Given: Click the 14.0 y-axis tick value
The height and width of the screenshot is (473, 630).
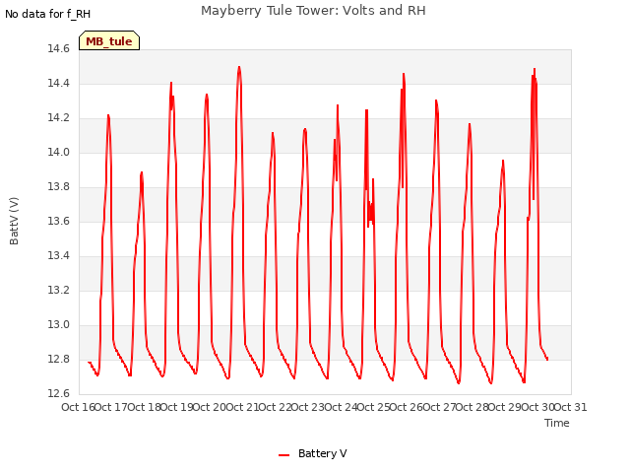Looking at the screenshot, I should pyautogui.click(x=59, y=153).
